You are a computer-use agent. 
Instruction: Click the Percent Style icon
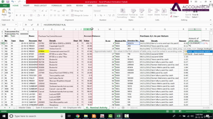coord(101,16)
